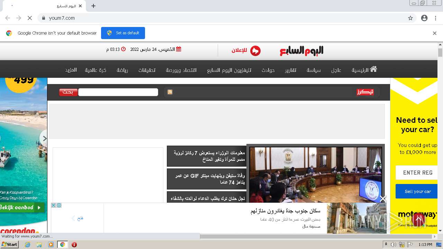Open حوادث accidents section
Viewport: 443px width, 249px height.
tap(268, 70)
